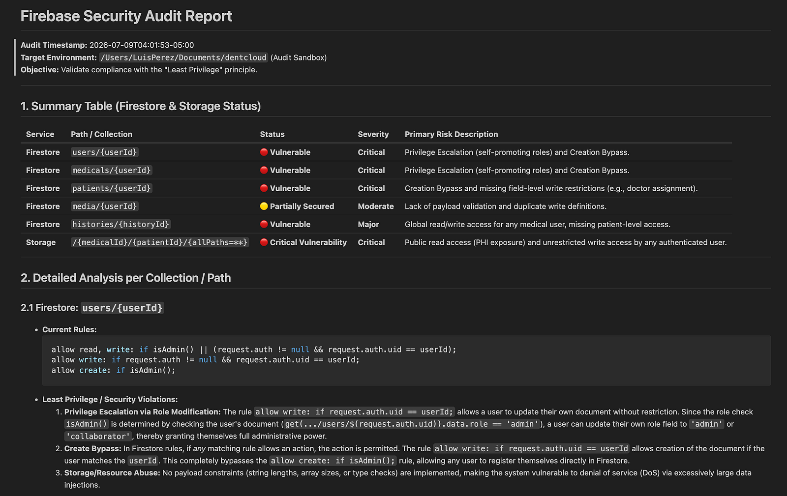Click the 'Service' column header

pyautogui.click(x=40, y=134)
